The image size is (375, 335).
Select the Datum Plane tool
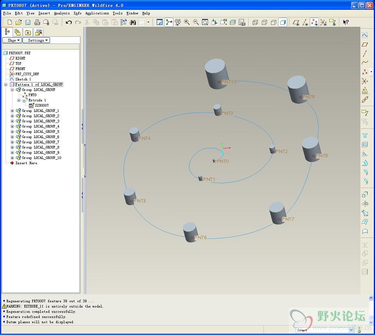click(365, 45)
